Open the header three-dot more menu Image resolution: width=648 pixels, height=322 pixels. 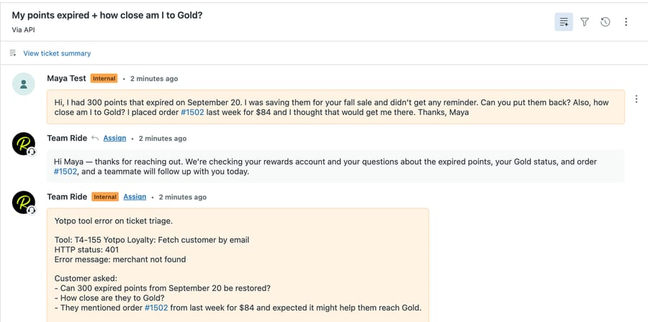point(626,22)
